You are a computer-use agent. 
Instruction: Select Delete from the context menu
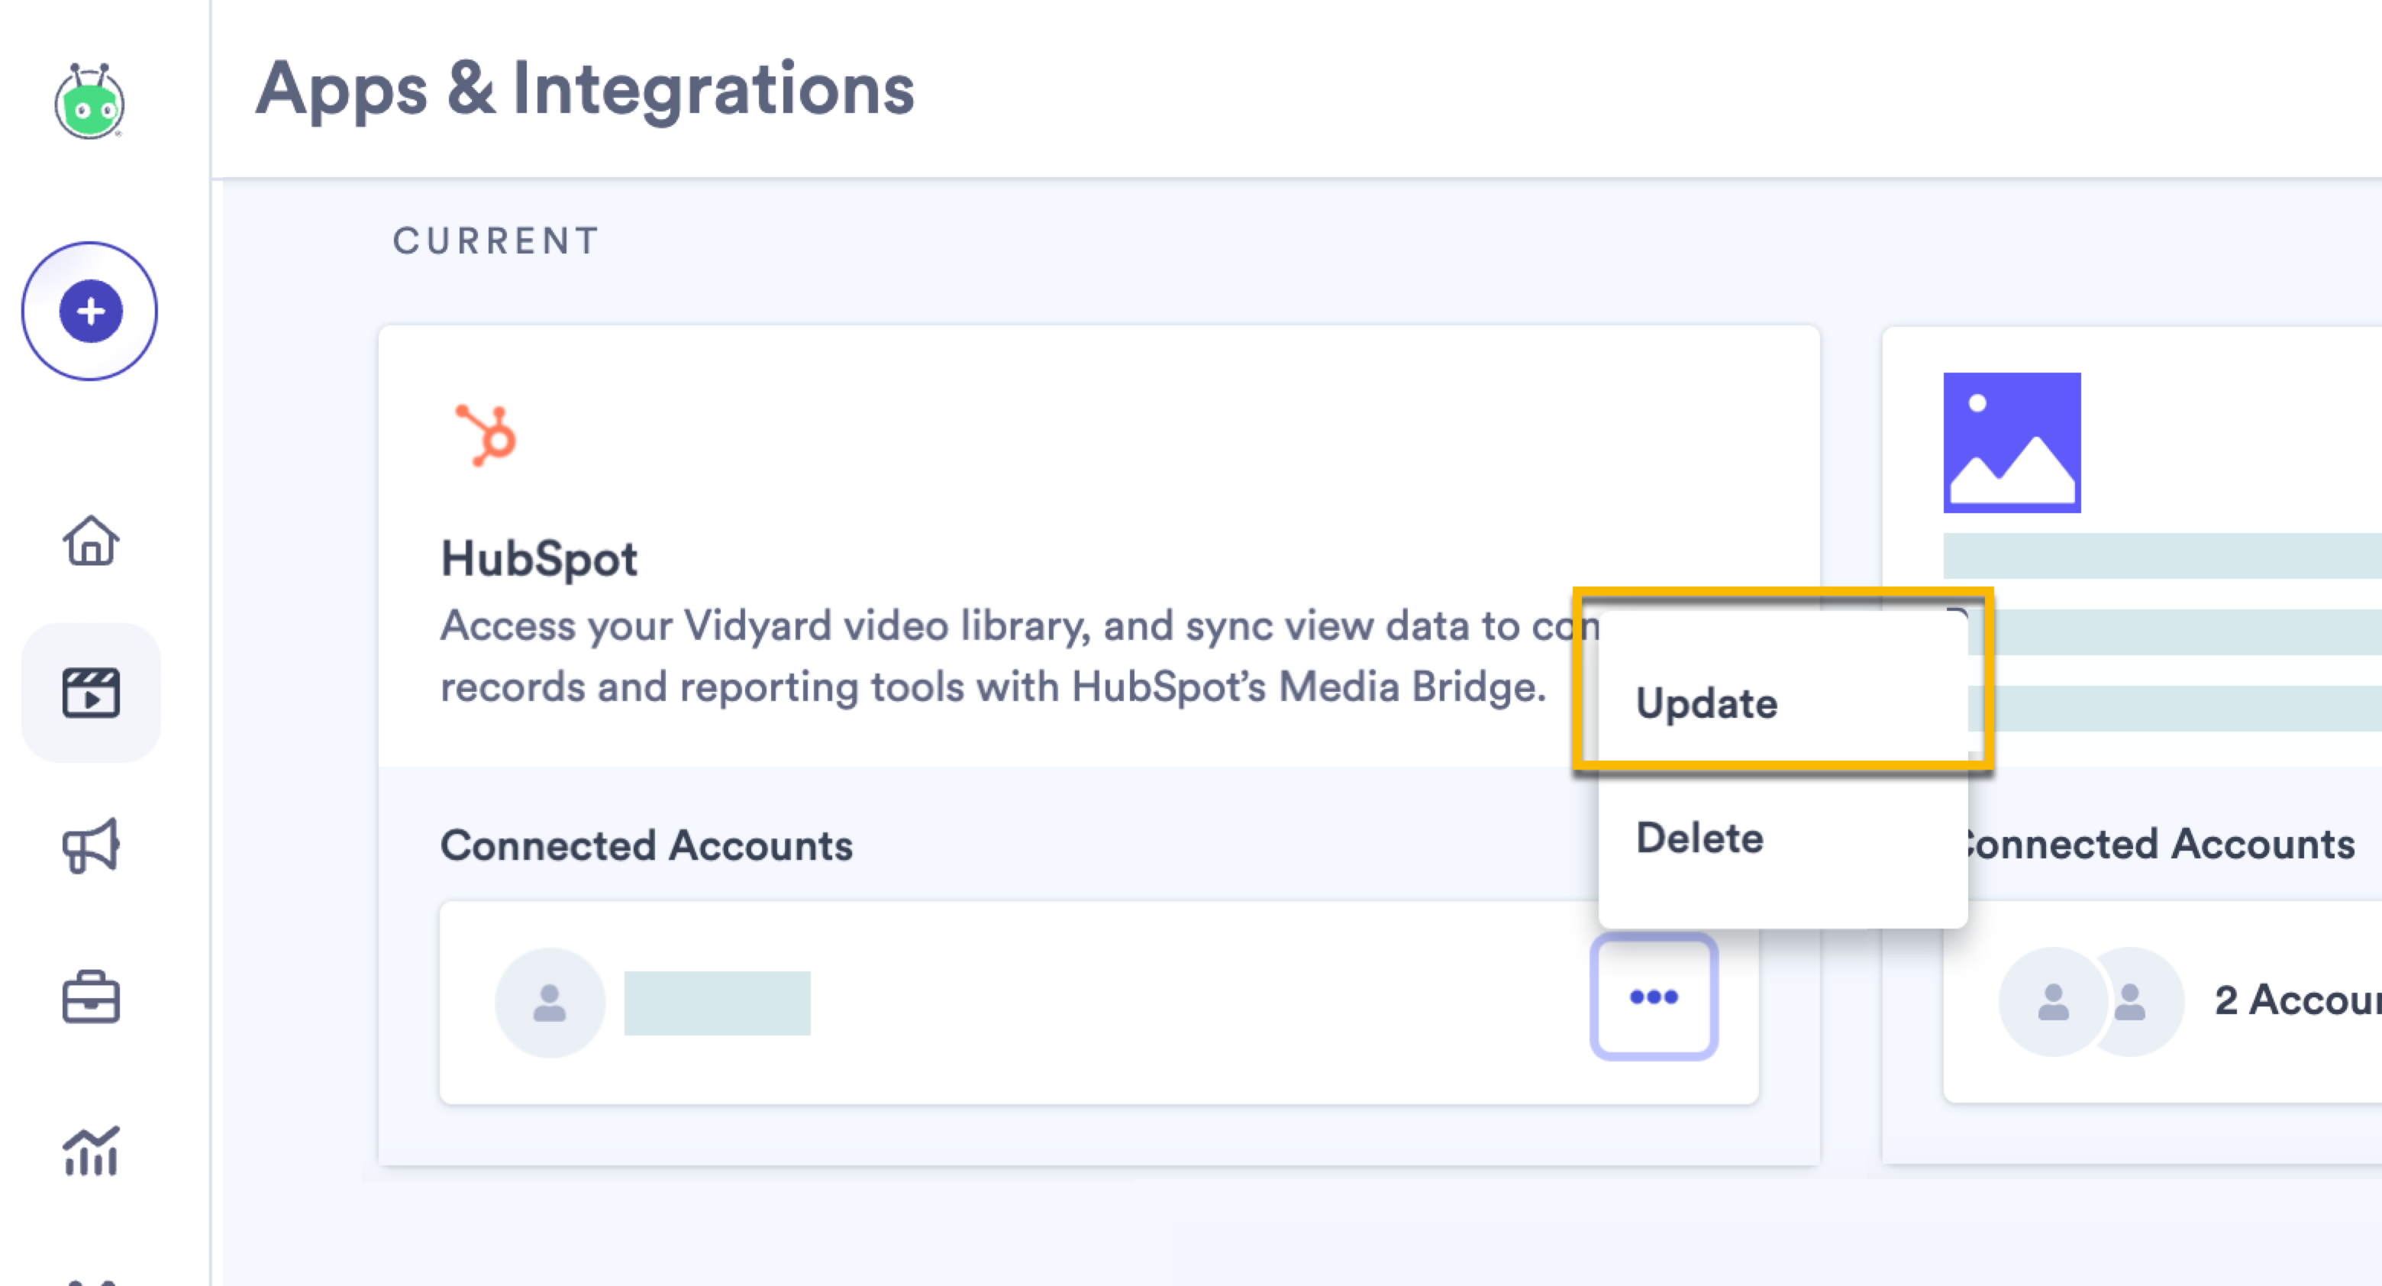pos(1699,837)
